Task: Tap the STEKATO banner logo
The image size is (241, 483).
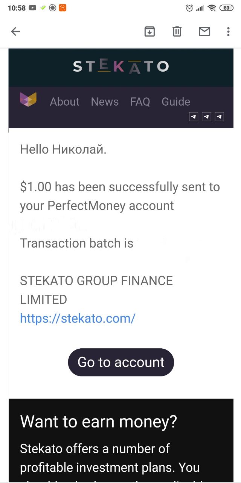Action: pyautogui.click(x=121, y=66)
